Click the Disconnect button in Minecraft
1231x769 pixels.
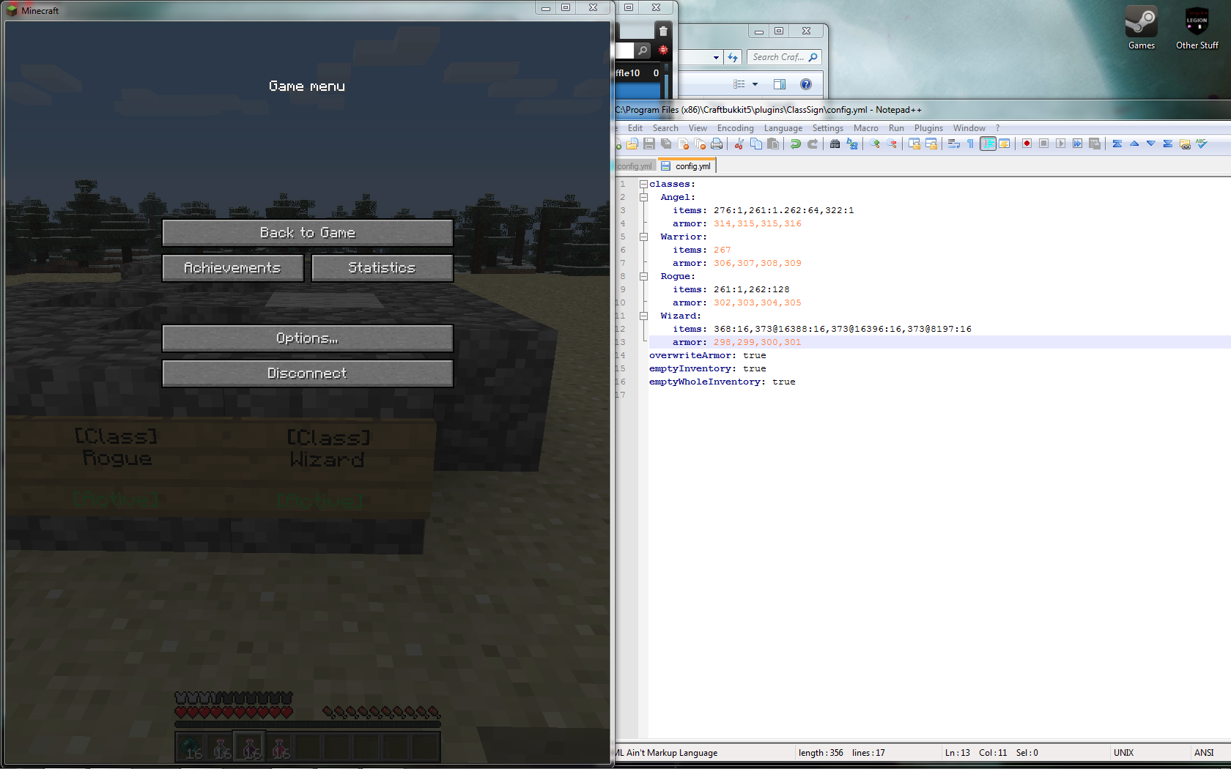click(x=308, y=373)
